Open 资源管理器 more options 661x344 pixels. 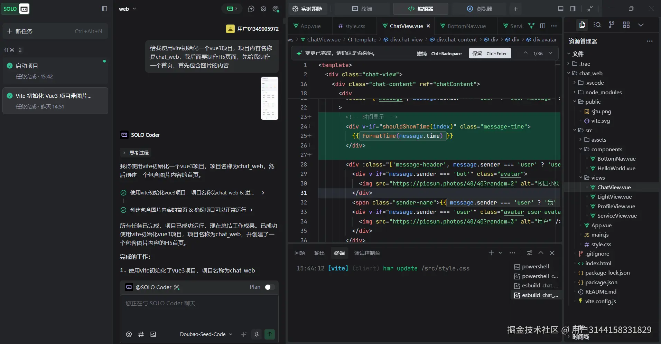650,41
